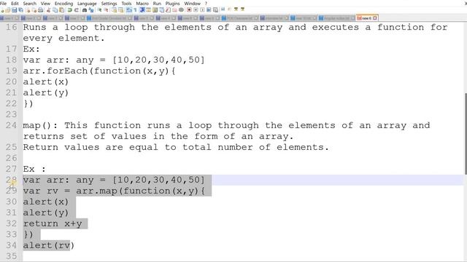The width and height of the screenshot is (467, 262).
Task: Click 'Ex :' text on line 27
Action: coord(34,169)
